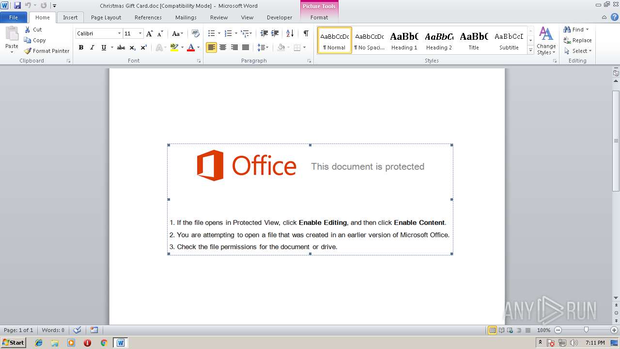Click the text highlight color button

[174, 48]
